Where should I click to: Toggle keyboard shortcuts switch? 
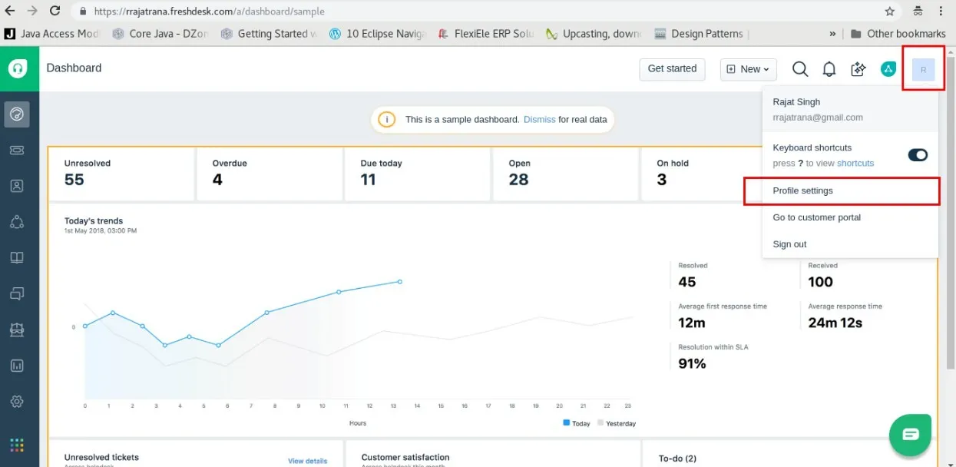pos(918,155)
